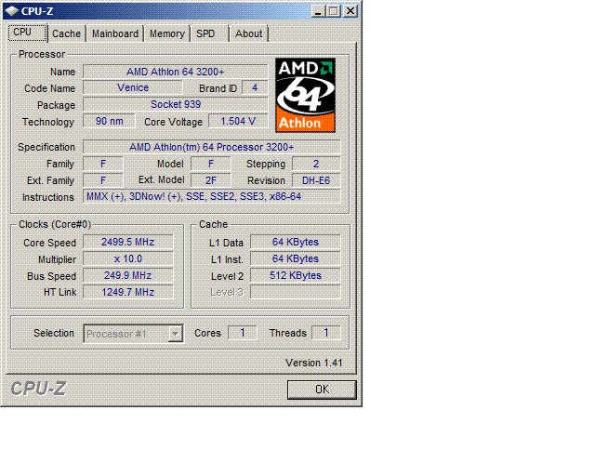Click the Name field AMD Athlon 64 3200+
The height and width of the screenshot is (476, 595).
(176, 72)
